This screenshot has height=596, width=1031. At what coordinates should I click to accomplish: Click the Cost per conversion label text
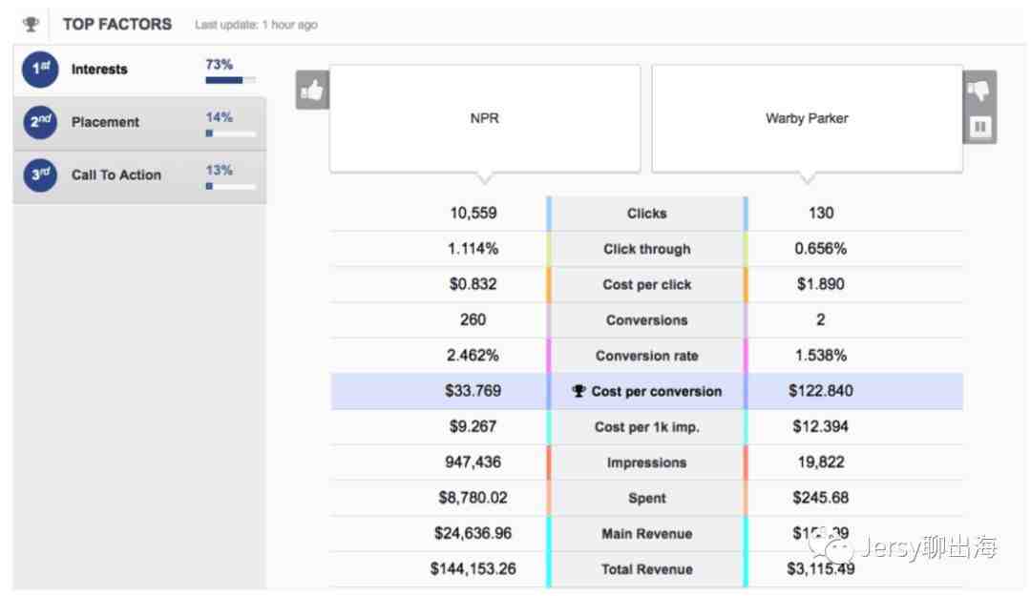coord(656,392)
